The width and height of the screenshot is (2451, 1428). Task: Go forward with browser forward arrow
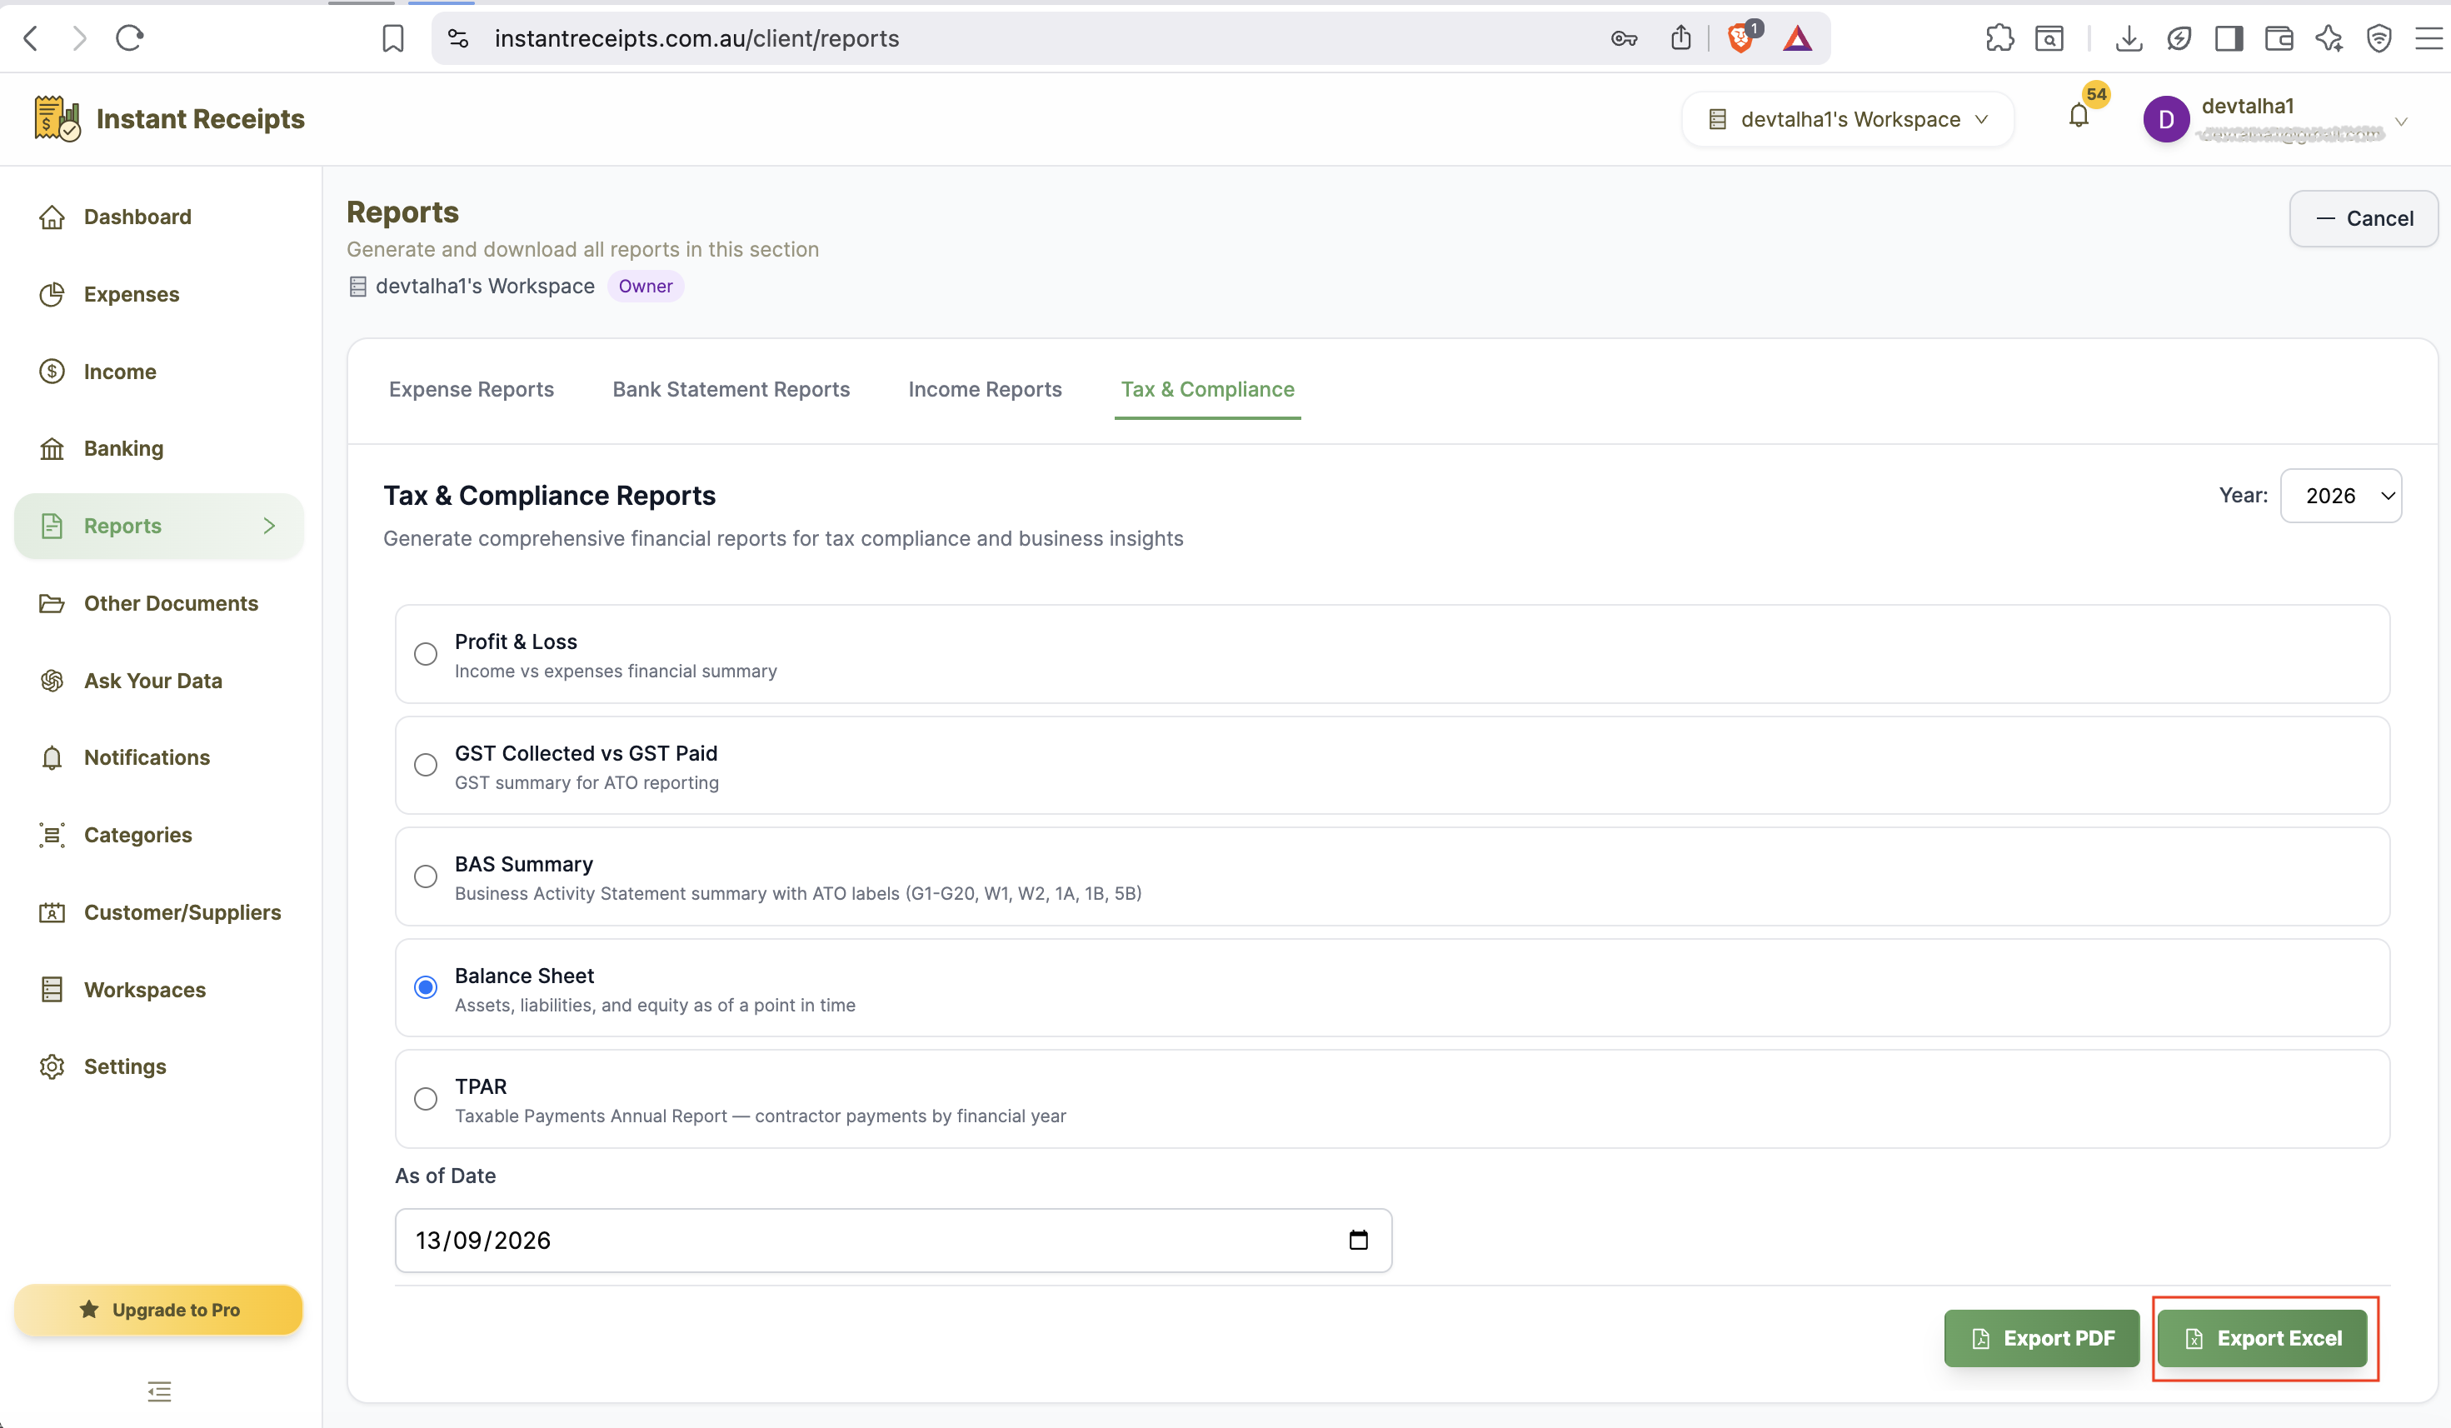(x=80, y=38)
